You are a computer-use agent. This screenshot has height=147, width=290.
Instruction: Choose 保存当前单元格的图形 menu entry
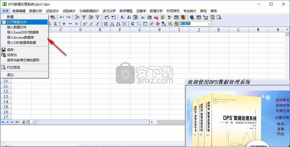[24, 60]
